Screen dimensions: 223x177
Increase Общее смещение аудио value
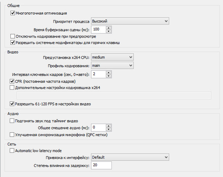click(109, 126)
